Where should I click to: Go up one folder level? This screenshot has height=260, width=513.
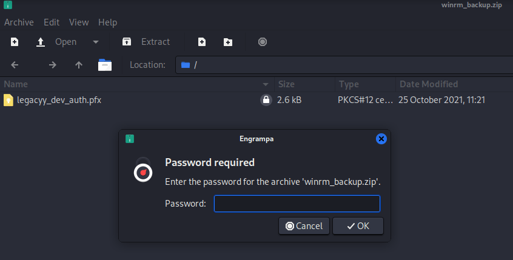pyautogui.click(x=79, y=65)
